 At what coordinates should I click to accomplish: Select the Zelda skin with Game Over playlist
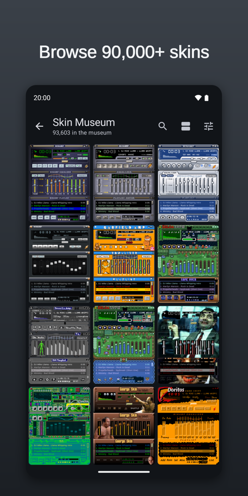tap(188, 264)
